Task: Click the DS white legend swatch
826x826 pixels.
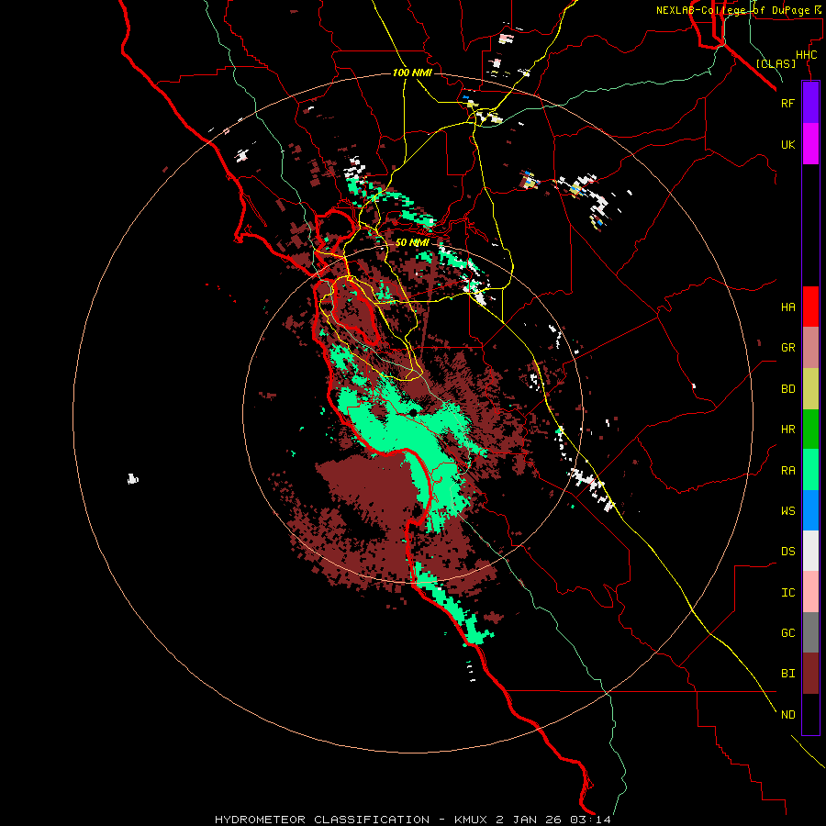Action: pyautogui.click(x=810, y=551)
